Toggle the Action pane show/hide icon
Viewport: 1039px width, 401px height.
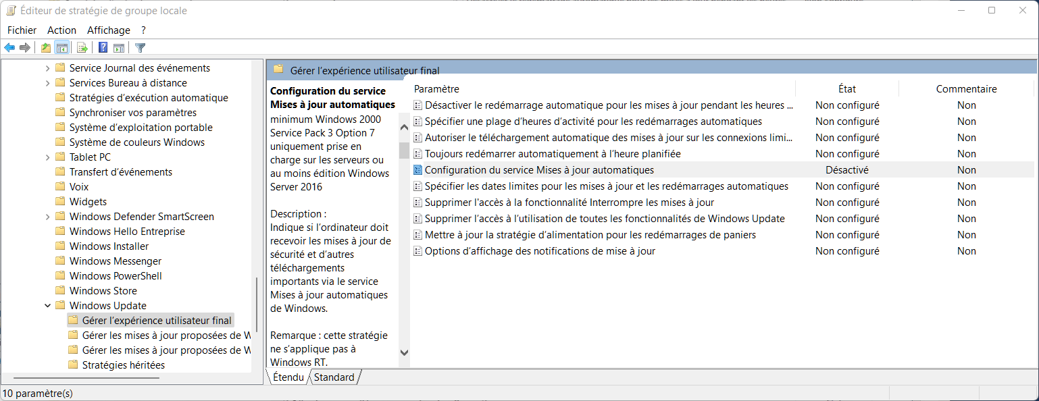(119, 47)
